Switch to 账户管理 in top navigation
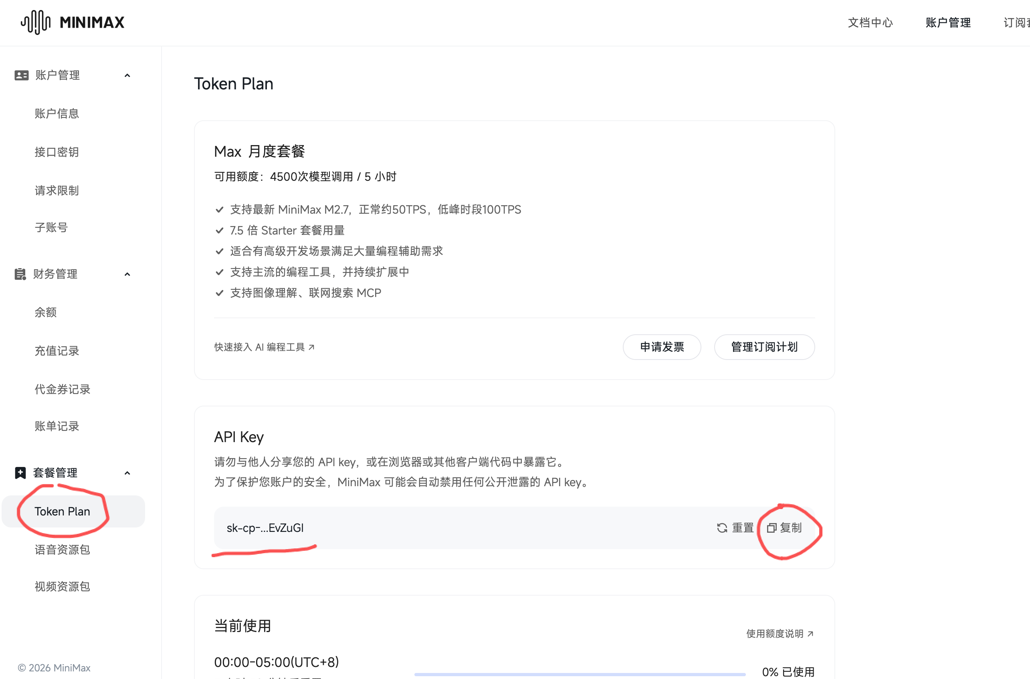The height and width of the screenshot is (679, 1030). coord(947,22)
